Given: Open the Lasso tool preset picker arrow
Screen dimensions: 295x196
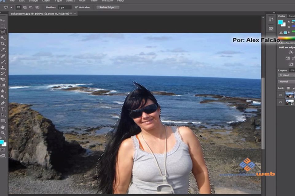Looking at the screenshot, I should point(11,7).
